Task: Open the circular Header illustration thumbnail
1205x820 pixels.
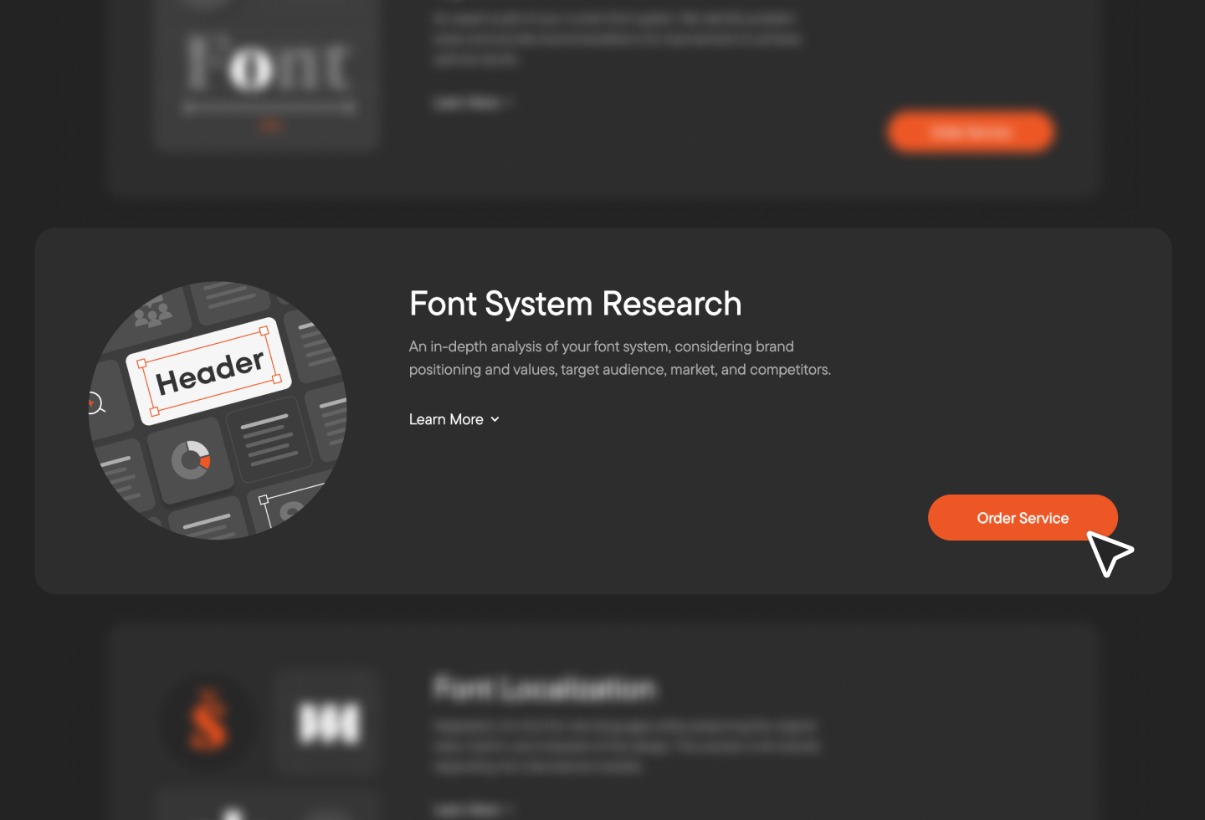Action: point(218,410)
